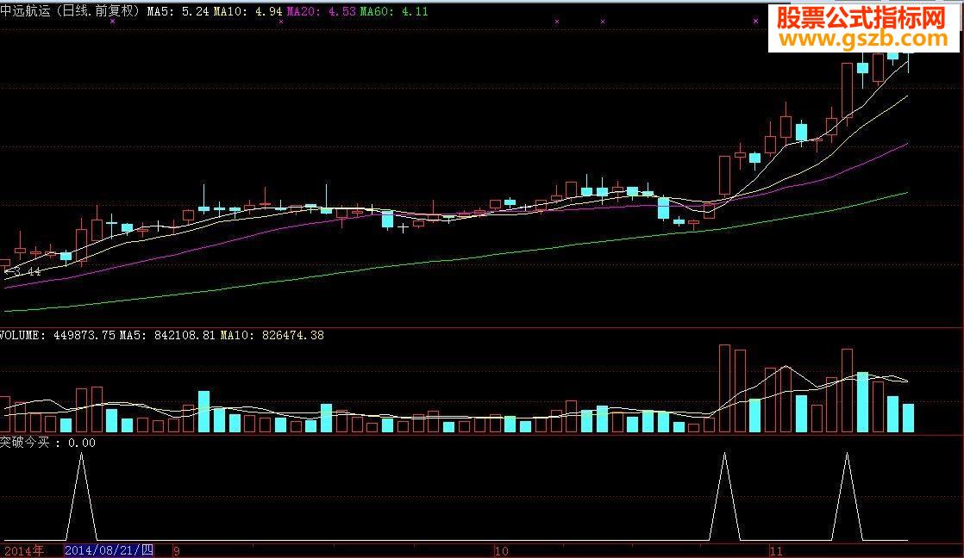Image resolution: width=964 pixels, height=558 pixels.
Task: Click the August 突破今买 signal spike
Action: coord(81,497)
